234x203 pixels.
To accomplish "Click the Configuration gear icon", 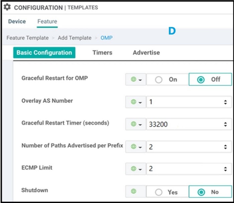I will 7,7.
